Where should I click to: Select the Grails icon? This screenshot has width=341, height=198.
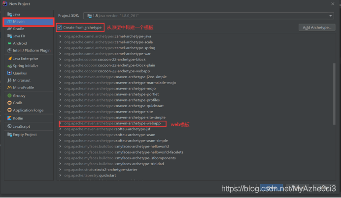click(x=9, y=103)
